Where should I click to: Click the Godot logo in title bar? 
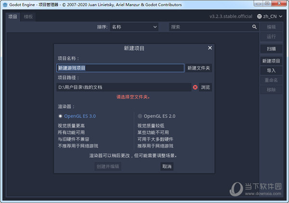(5, 5)
